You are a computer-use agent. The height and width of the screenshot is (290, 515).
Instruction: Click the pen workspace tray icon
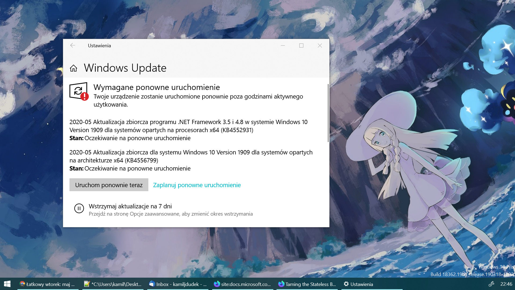tap(491, 284)
